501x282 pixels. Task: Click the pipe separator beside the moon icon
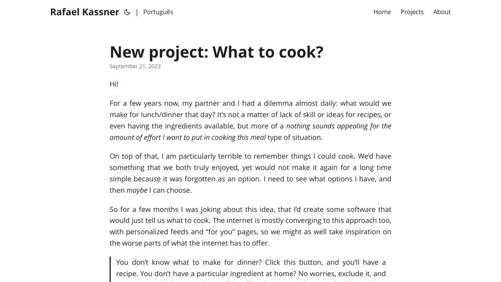pos(137,12)
